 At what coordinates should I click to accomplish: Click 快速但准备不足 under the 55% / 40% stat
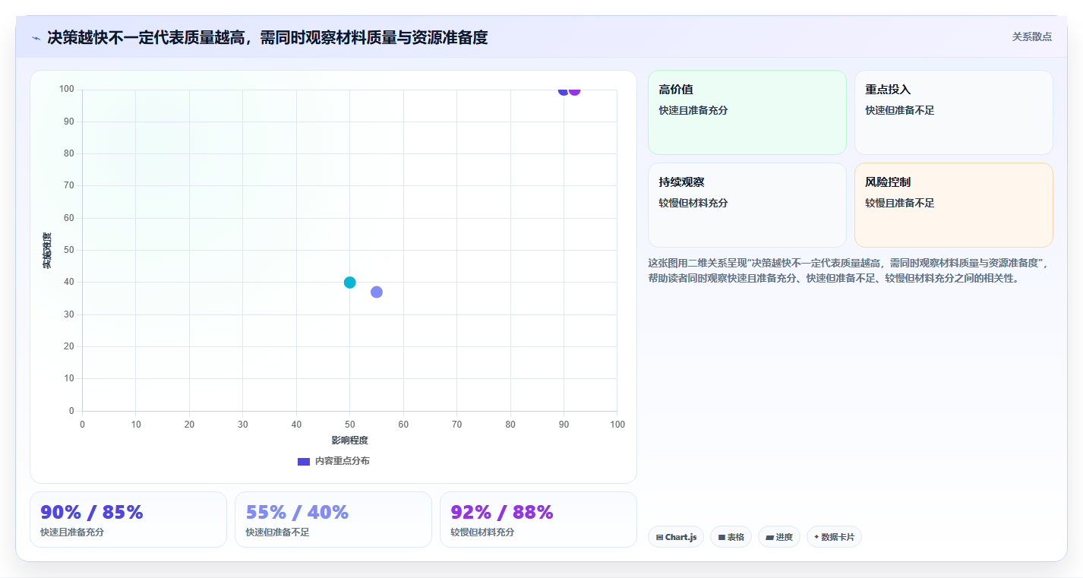point(277,532)
